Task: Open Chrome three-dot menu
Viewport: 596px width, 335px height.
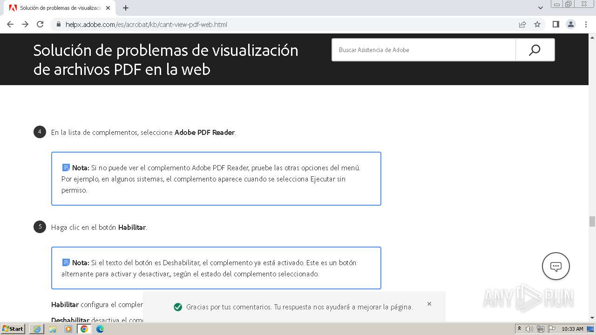Action: coord(586,24)
